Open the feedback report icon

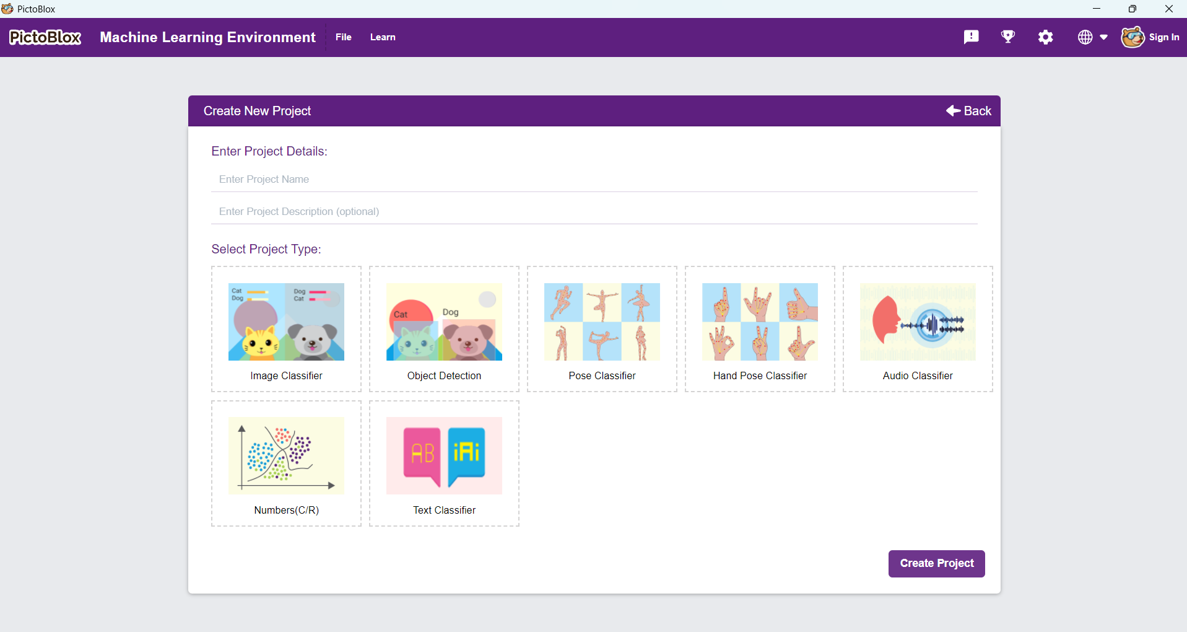point(971,37)
